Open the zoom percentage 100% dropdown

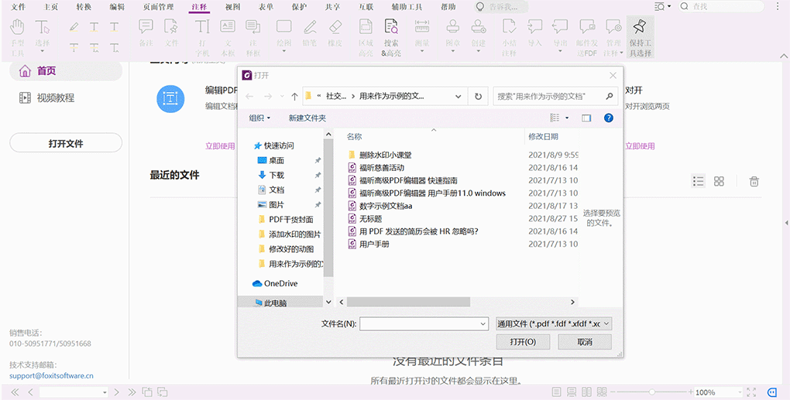[740, 392]
